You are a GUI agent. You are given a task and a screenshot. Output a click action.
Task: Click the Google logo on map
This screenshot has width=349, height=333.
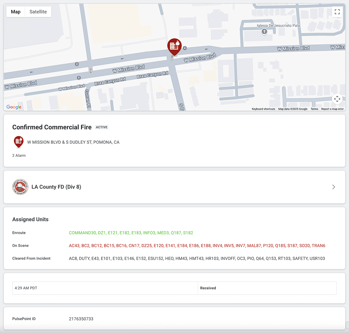coord(14,107)
